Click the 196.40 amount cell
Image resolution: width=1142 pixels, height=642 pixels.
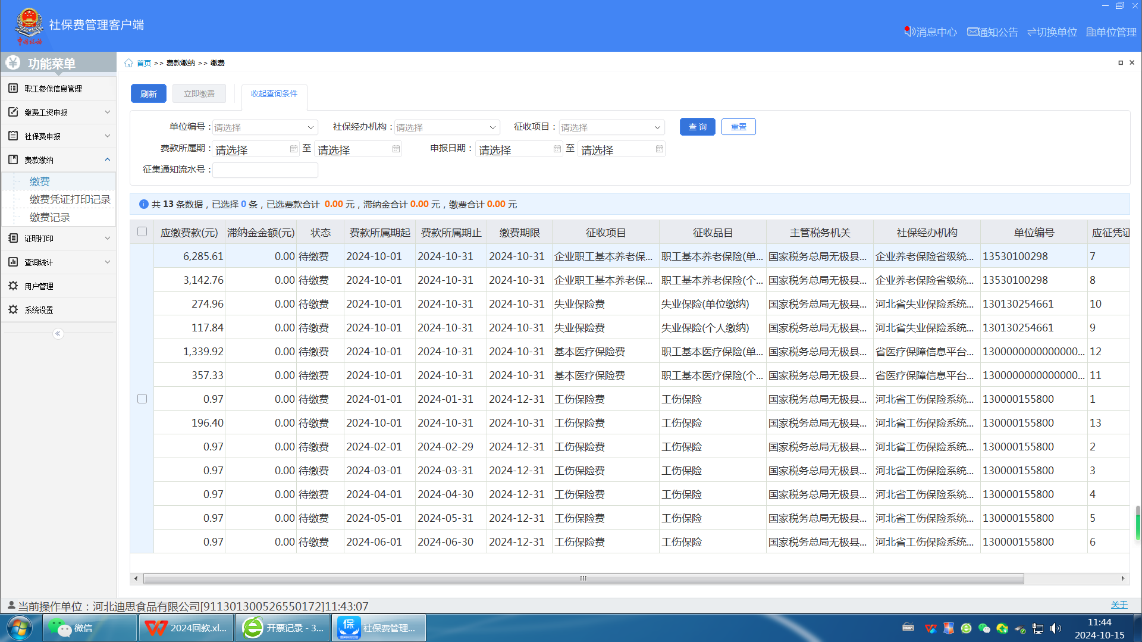point(189,423)
